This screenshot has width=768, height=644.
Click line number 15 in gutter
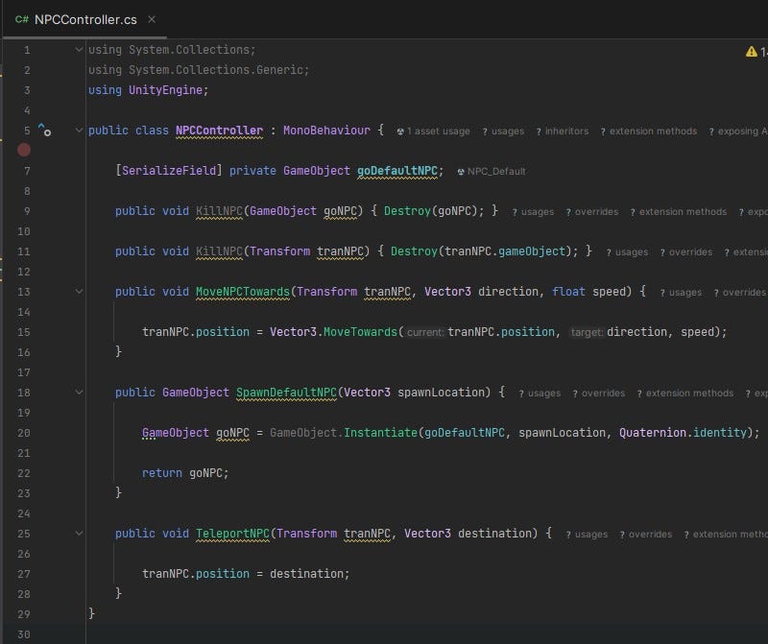[x=23, y=332]
